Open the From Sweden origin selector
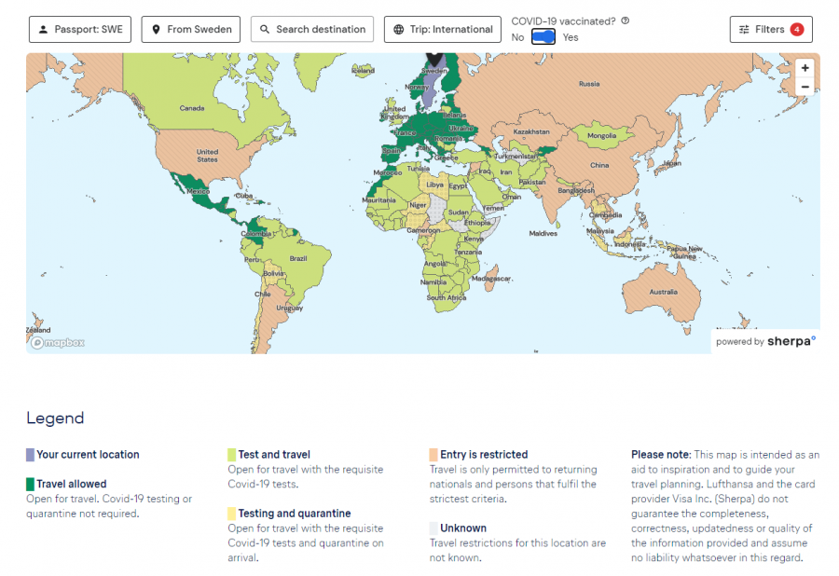 tap(191, 30)
